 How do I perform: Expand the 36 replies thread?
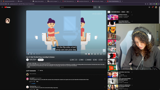point(33,83)
